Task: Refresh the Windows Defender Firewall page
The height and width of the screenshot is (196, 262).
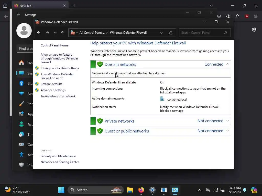Action: pyautogui.click(x=171, y=33)
